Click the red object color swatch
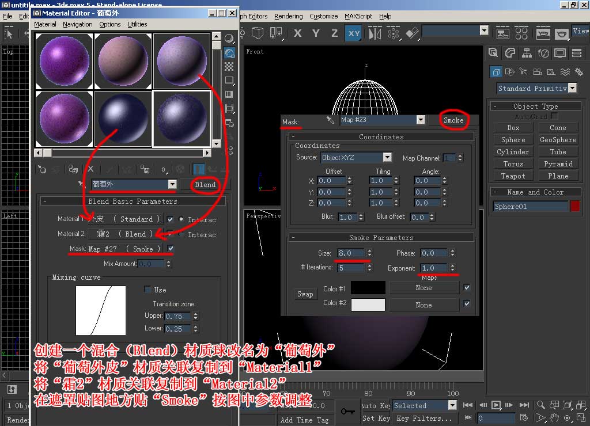Screen dimensions: 590x426 (574, 206)
